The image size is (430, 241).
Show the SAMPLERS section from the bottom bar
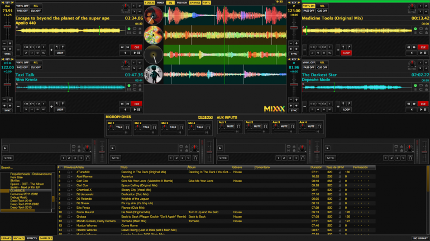pos(46,238)
